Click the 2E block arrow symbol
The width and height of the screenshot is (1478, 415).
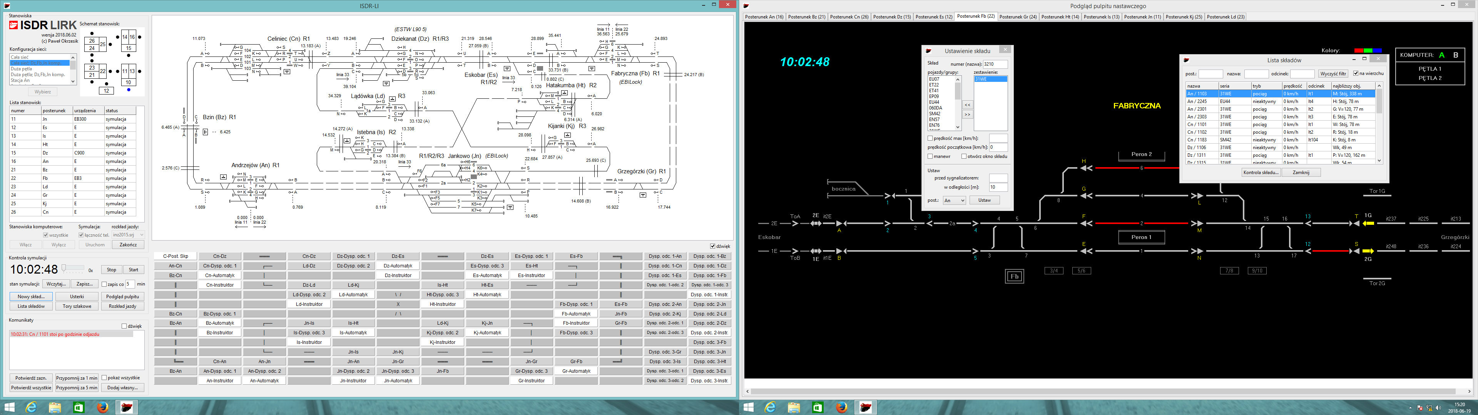coord(816,223)
